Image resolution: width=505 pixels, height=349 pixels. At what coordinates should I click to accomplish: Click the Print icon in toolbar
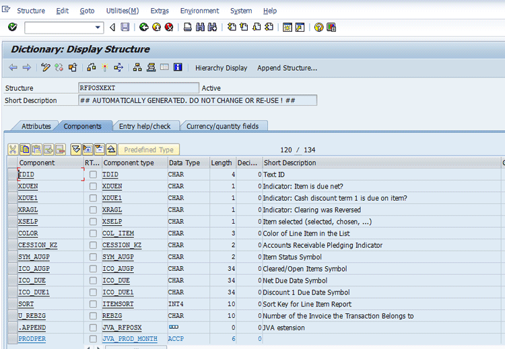point(188,27)
